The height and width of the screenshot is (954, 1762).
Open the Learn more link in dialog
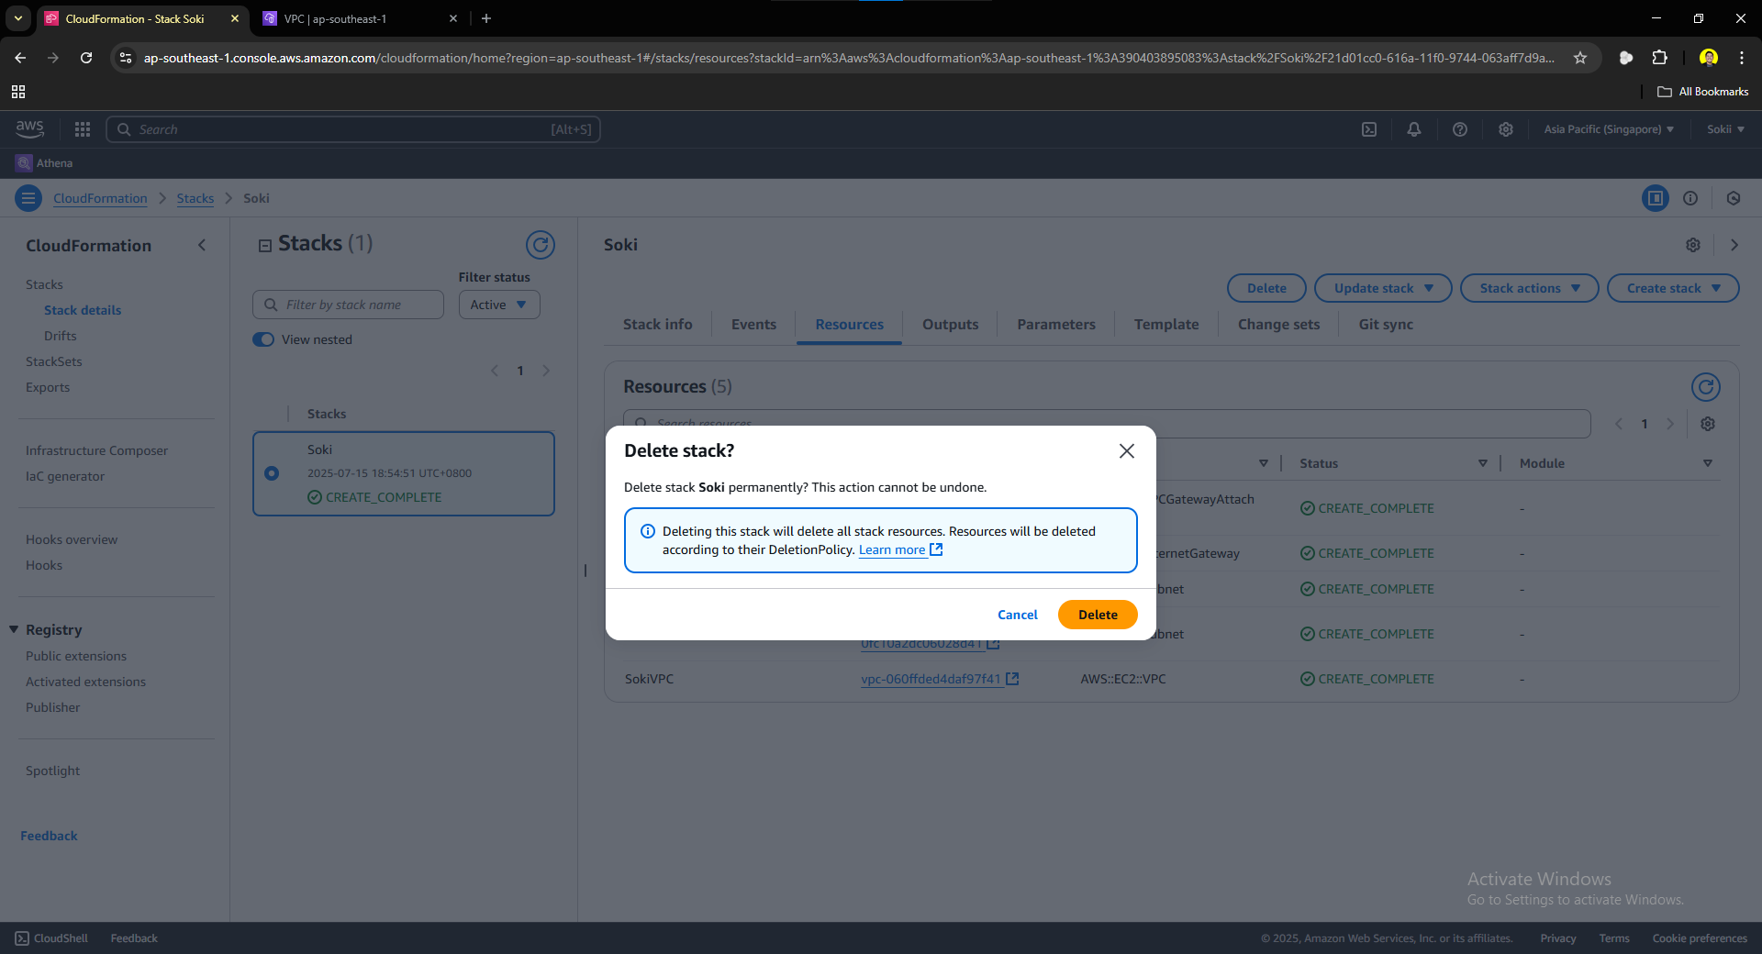coord(900,549)
